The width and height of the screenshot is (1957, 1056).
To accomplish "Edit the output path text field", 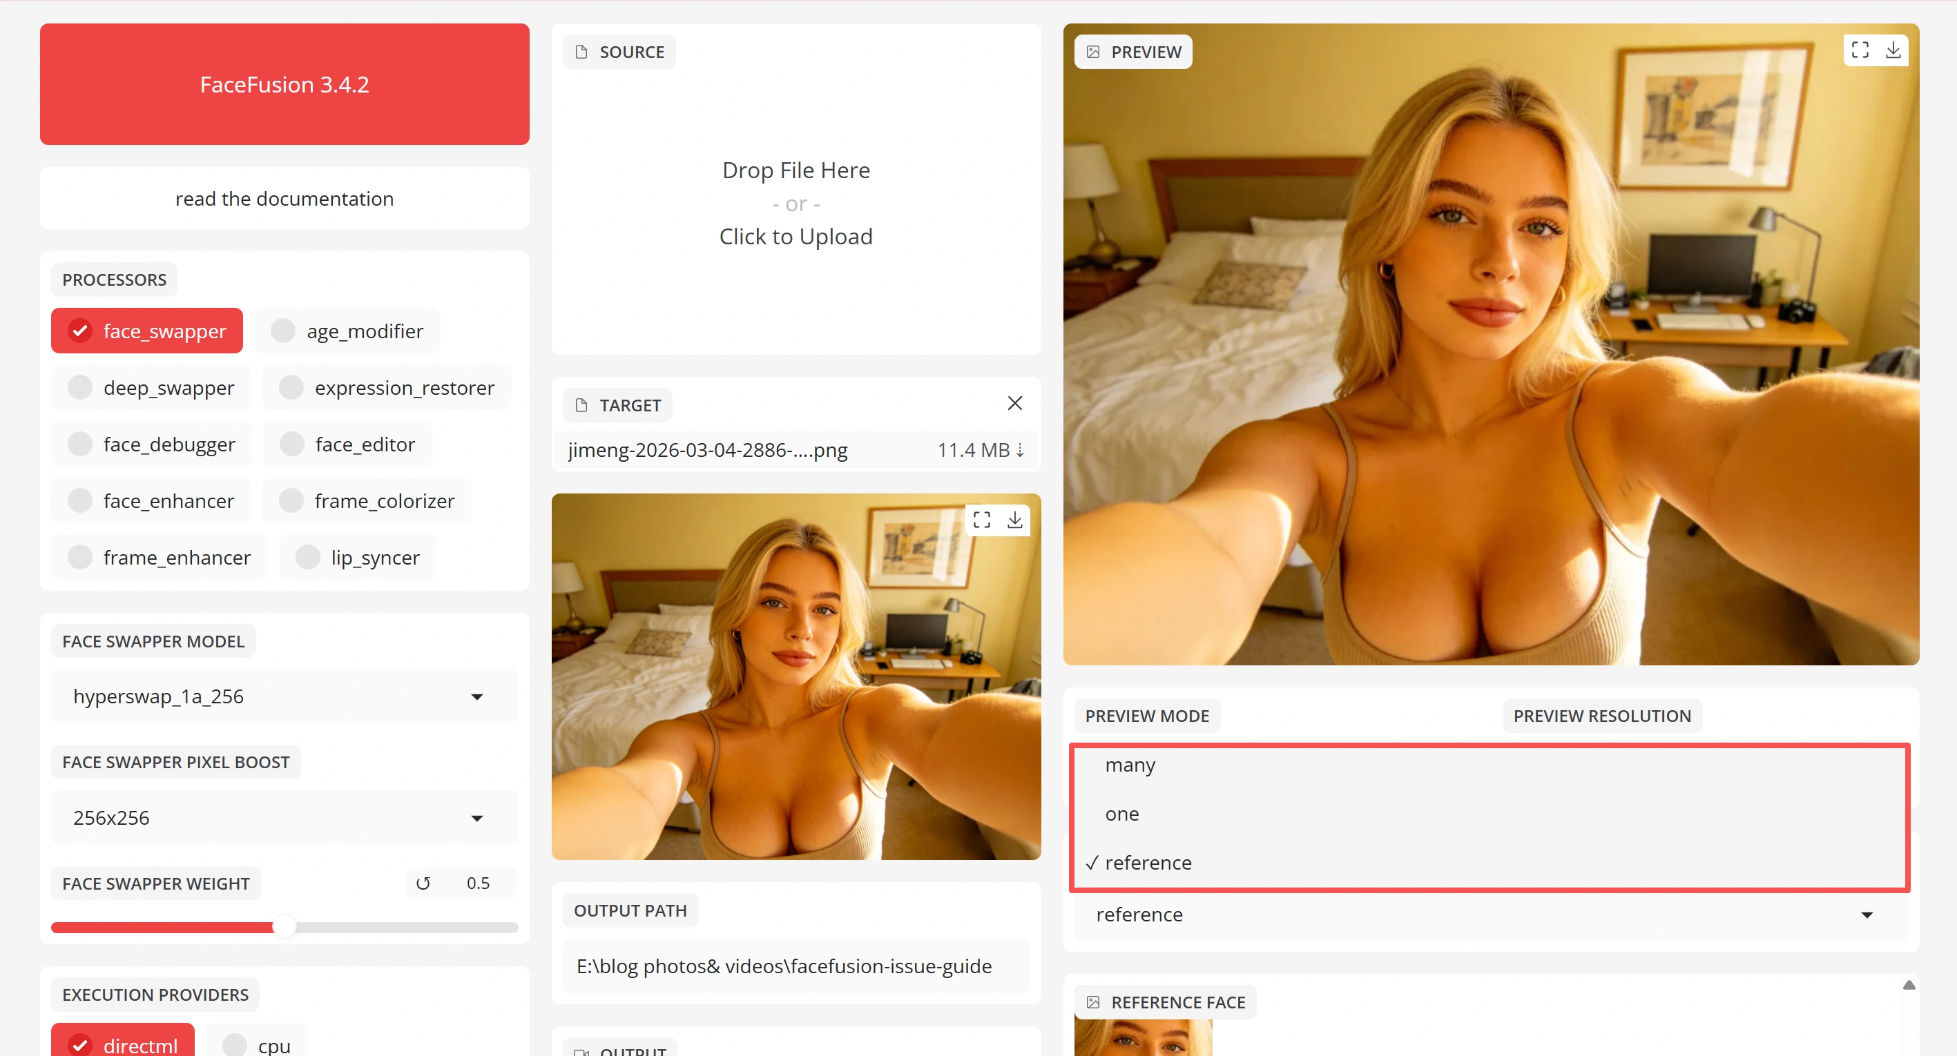I will pos(796,966).
